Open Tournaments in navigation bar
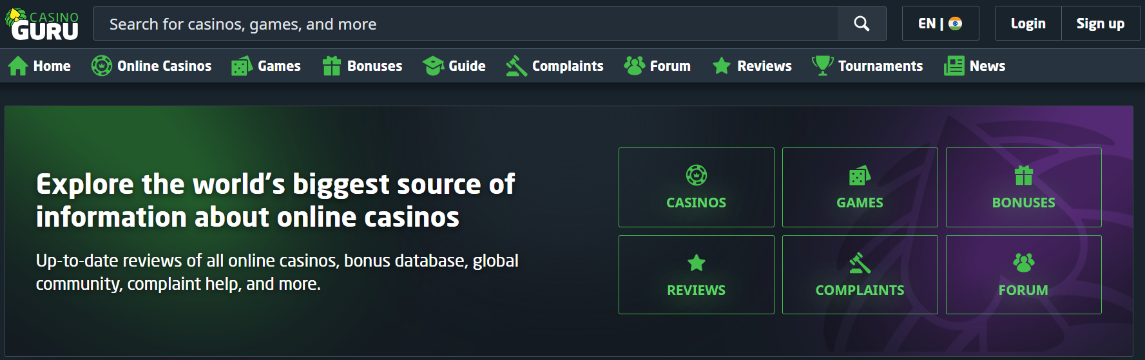The height and width of the screenshot is (360, 1145). click(x=880, y=66)
